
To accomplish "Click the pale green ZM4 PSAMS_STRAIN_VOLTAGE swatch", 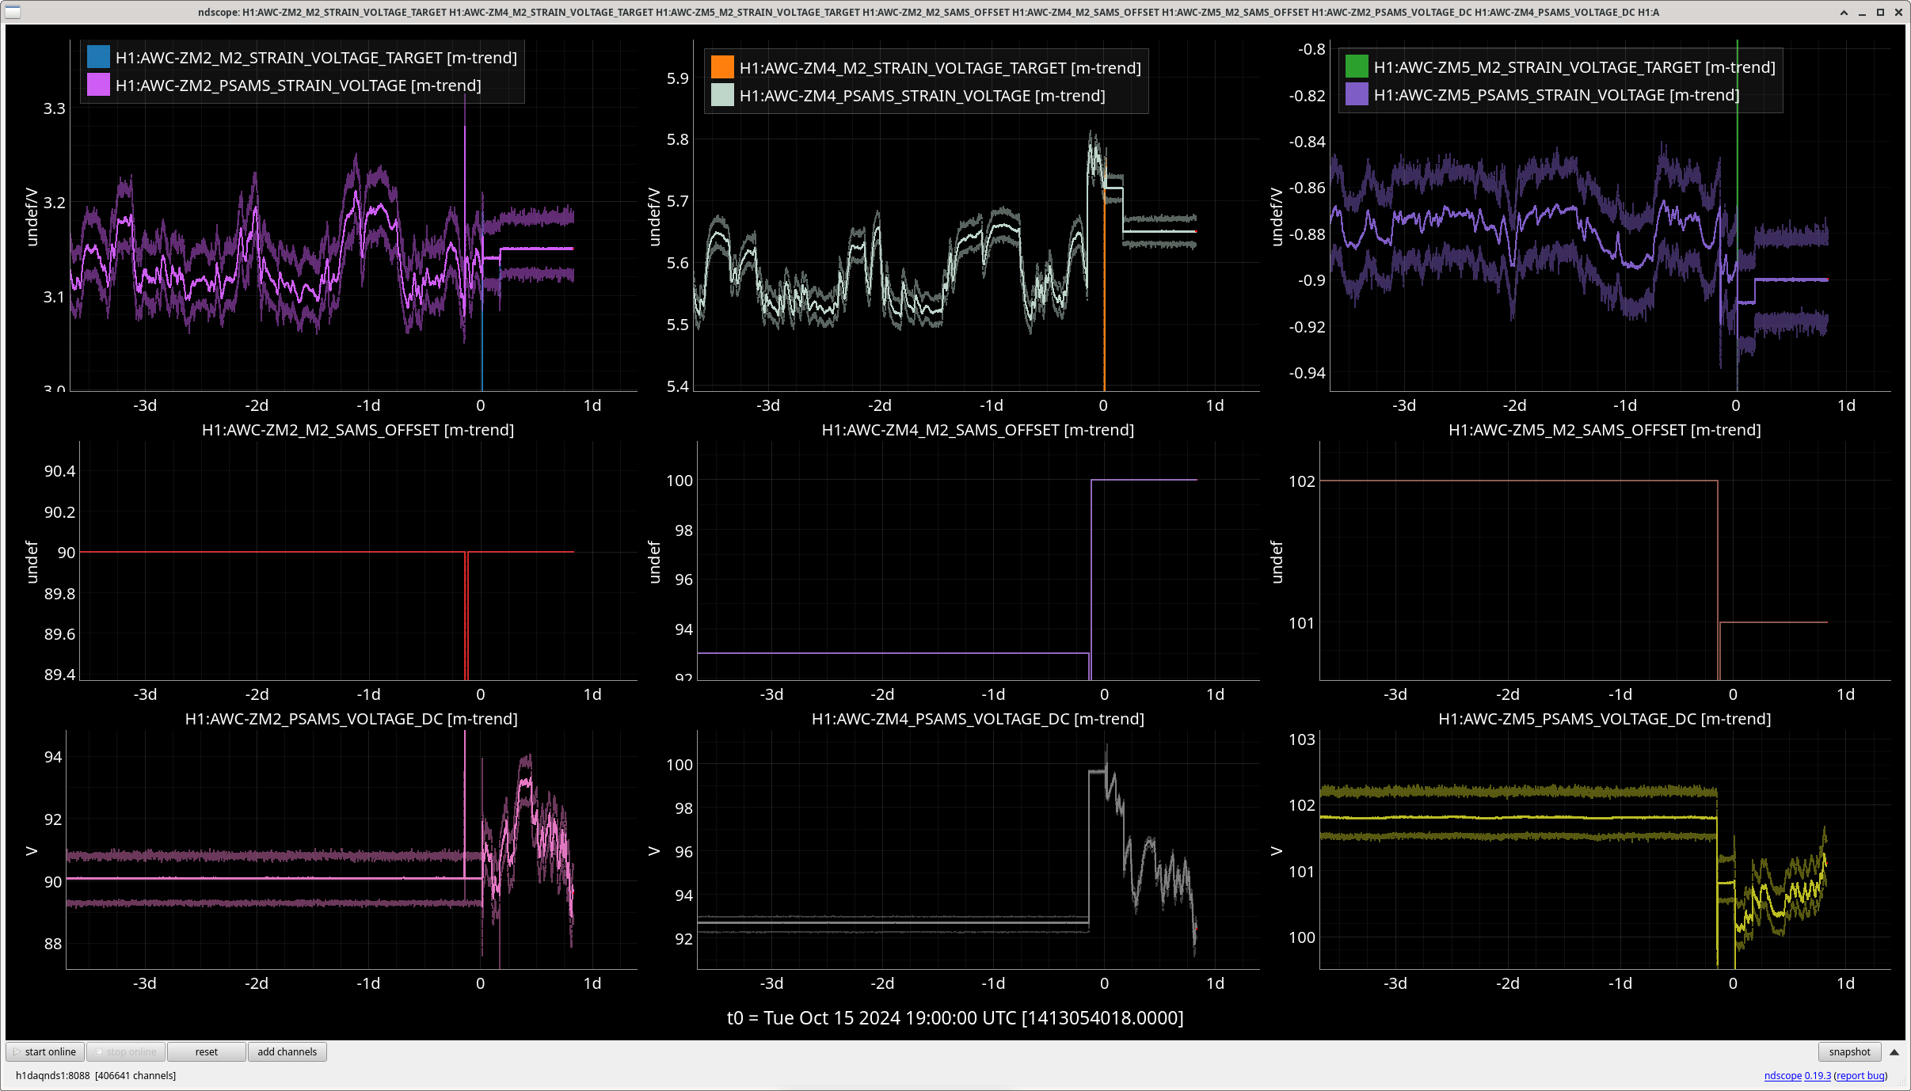I will 722,95.
